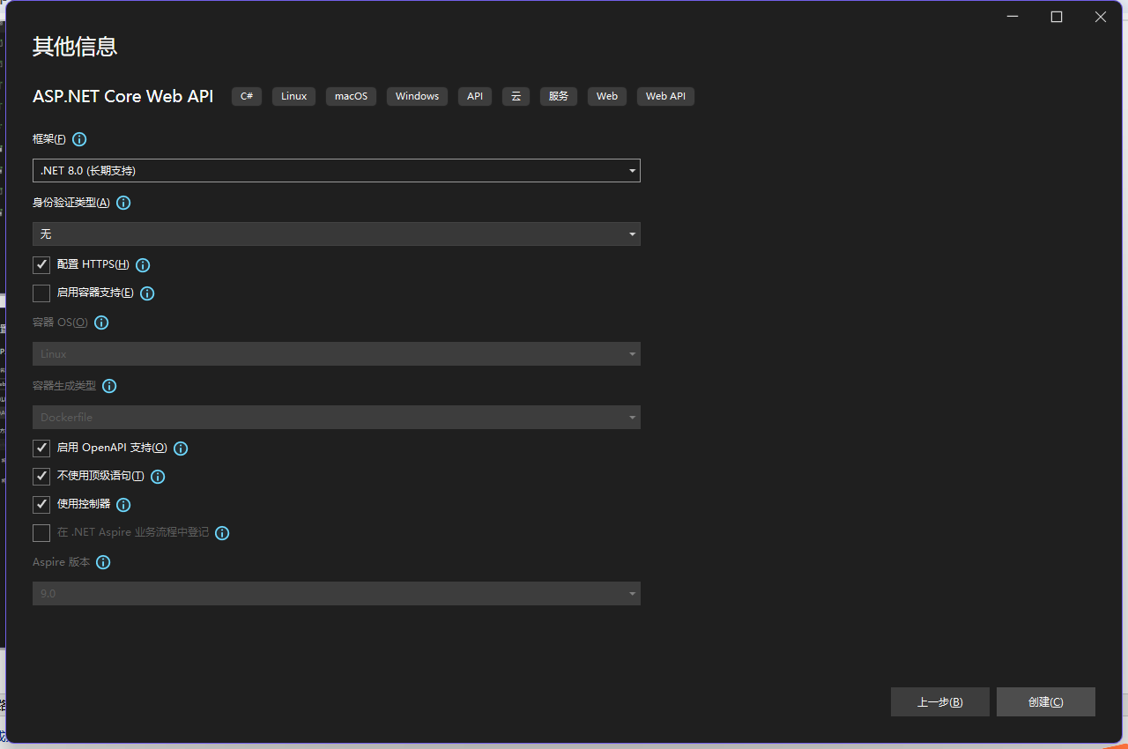The image size is (1128, 749).
Task: Click the 服务 tag
Action: (559, 96)
